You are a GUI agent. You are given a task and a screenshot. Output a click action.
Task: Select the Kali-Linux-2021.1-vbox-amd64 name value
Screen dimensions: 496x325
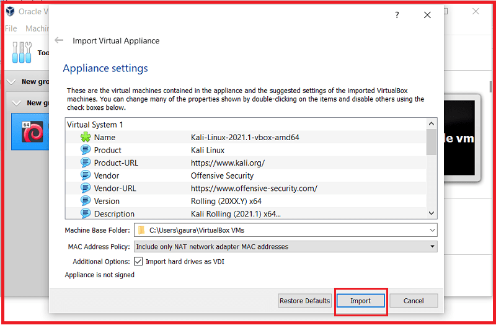pos(245,137)
